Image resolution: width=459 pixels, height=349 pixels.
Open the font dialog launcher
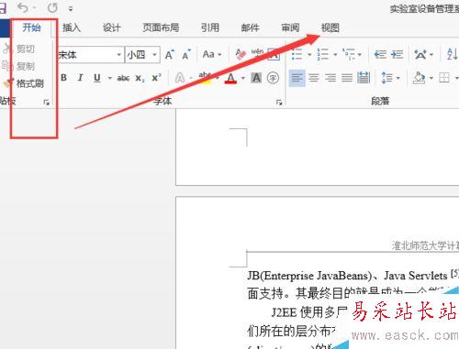coord(279,103)
